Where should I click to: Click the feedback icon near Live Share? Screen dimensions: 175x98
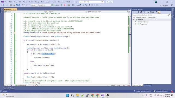click(x=172, y=5)
